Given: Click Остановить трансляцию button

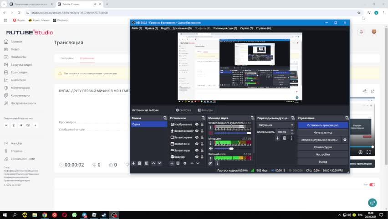Looking at the screenshot, I should (x=323, y=125).
